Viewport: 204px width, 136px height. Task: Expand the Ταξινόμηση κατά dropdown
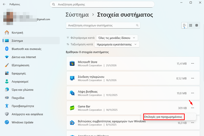tap(117, 44)
